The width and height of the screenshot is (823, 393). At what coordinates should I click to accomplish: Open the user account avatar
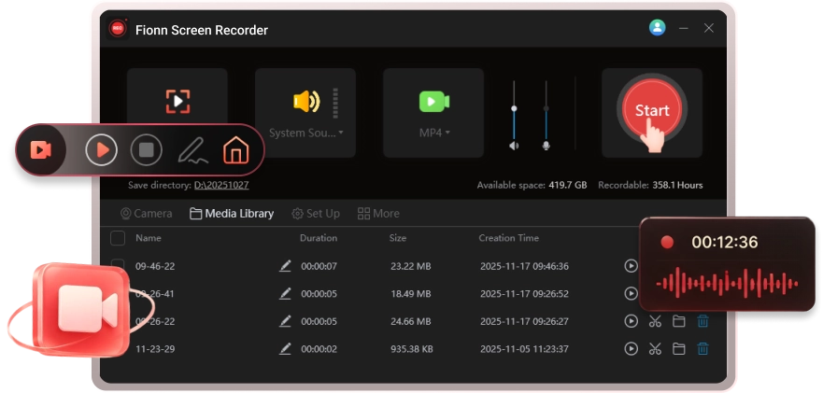(x=657, y=28)
